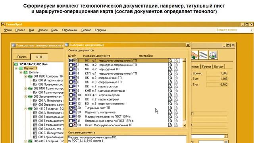Click second settings icon for 7 карты эскизов
Image resolution: width=254 pixels, height=143 pixels.
pyautogui.click(x=176, y=86)
